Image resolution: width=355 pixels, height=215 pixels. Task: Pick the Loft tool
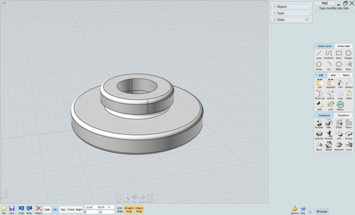pos(339,135)
